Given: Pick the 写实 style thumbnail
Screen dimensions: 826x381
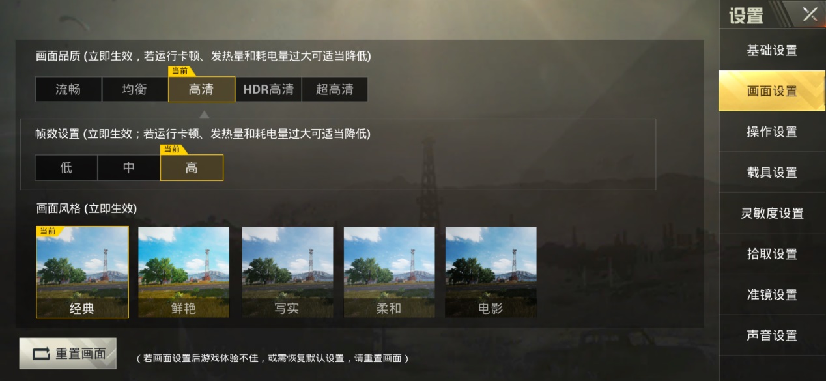Looking at the screenshot, I should pos(287,272).
